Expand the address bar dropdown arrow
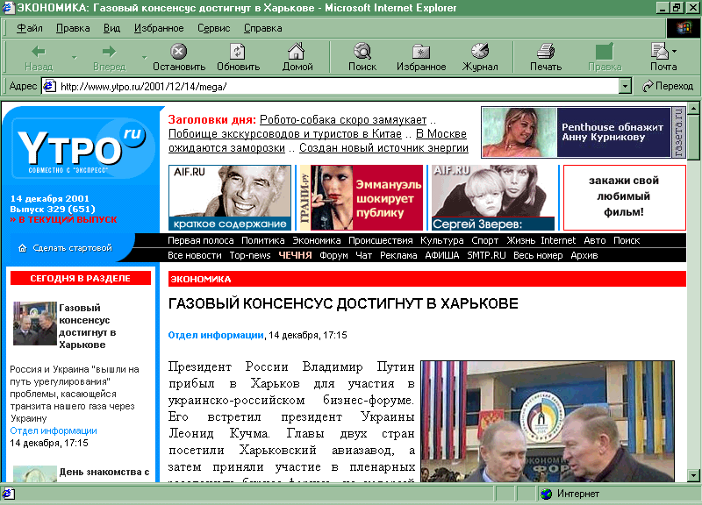The width and height of the screenshot is (702, 505). (x=625, y=87)
